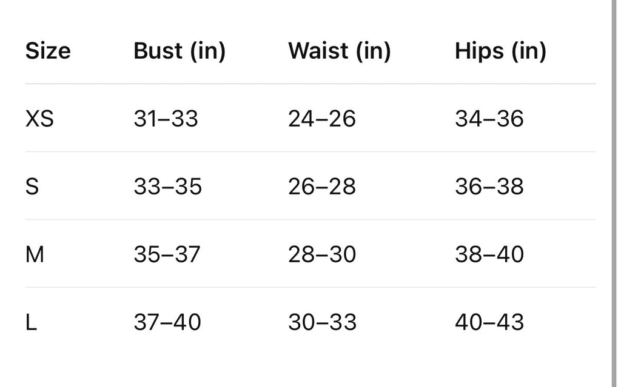Select the XS size row label
Screen dimensions: 621x387
[x=39, y=119]
